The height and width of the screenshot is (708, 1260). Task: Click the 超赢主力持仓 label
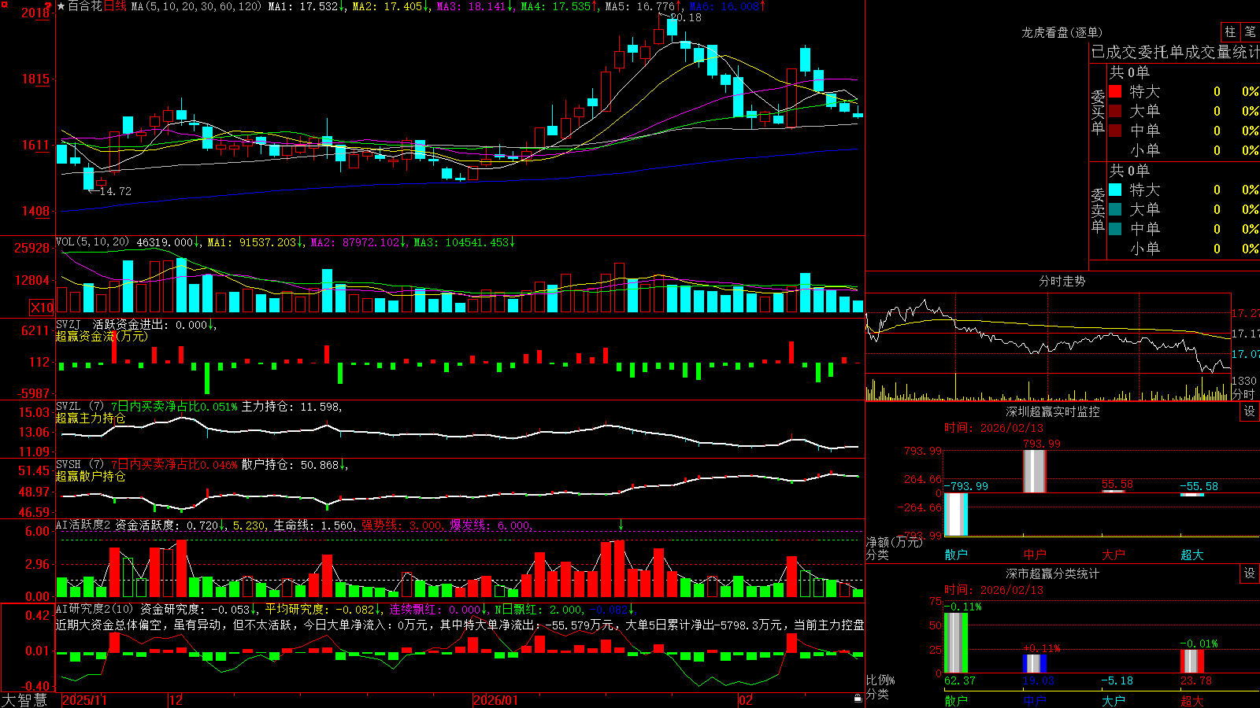pyautogui.click(x=91, y=418)
